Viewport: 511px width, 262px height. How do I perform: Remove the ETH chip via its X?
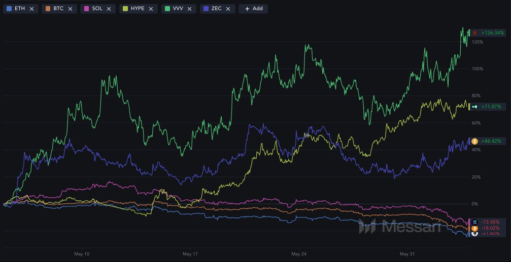[31, 9]
